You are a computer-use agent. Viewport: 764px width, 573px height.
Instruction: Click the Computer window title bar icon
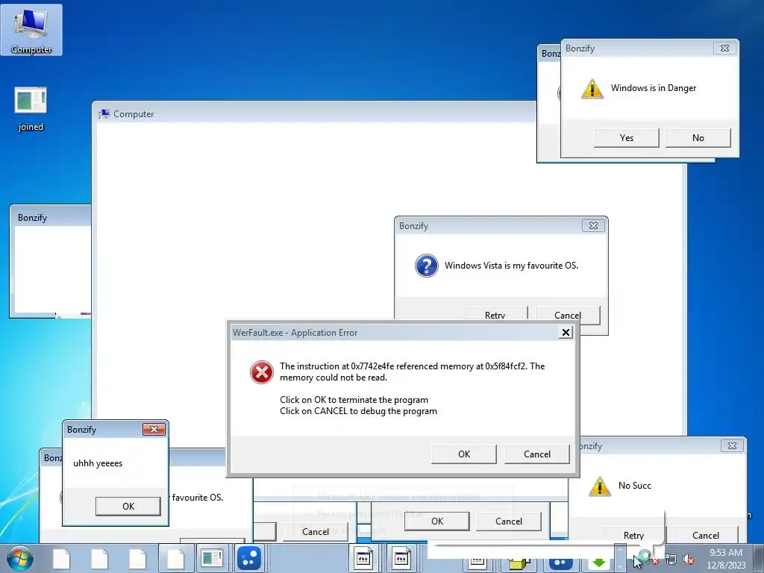click(104, 114)
